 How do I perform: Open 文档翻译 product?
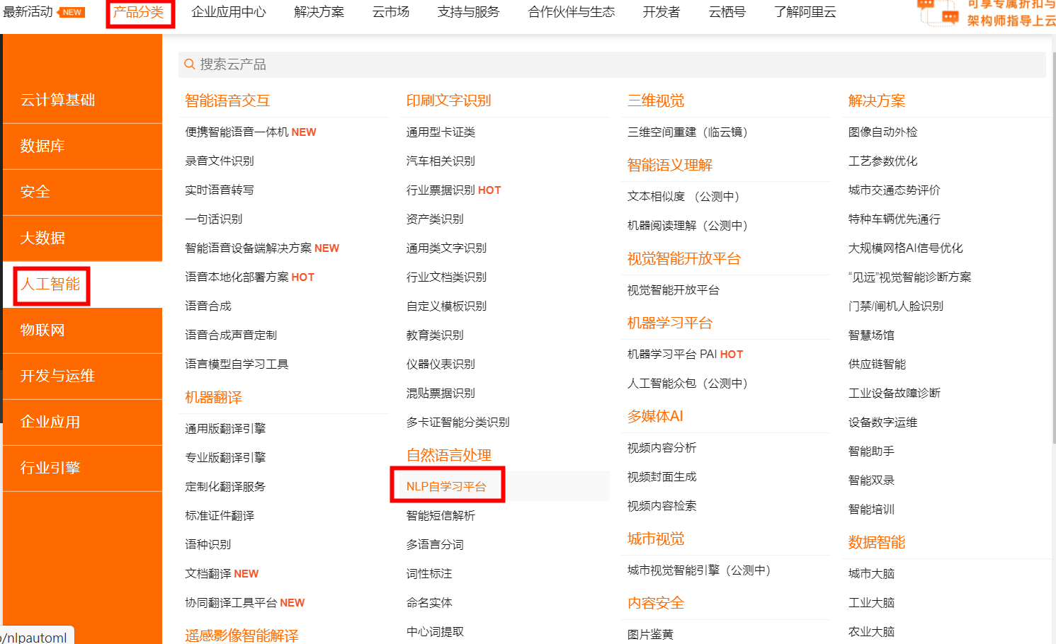click(208, 574)
